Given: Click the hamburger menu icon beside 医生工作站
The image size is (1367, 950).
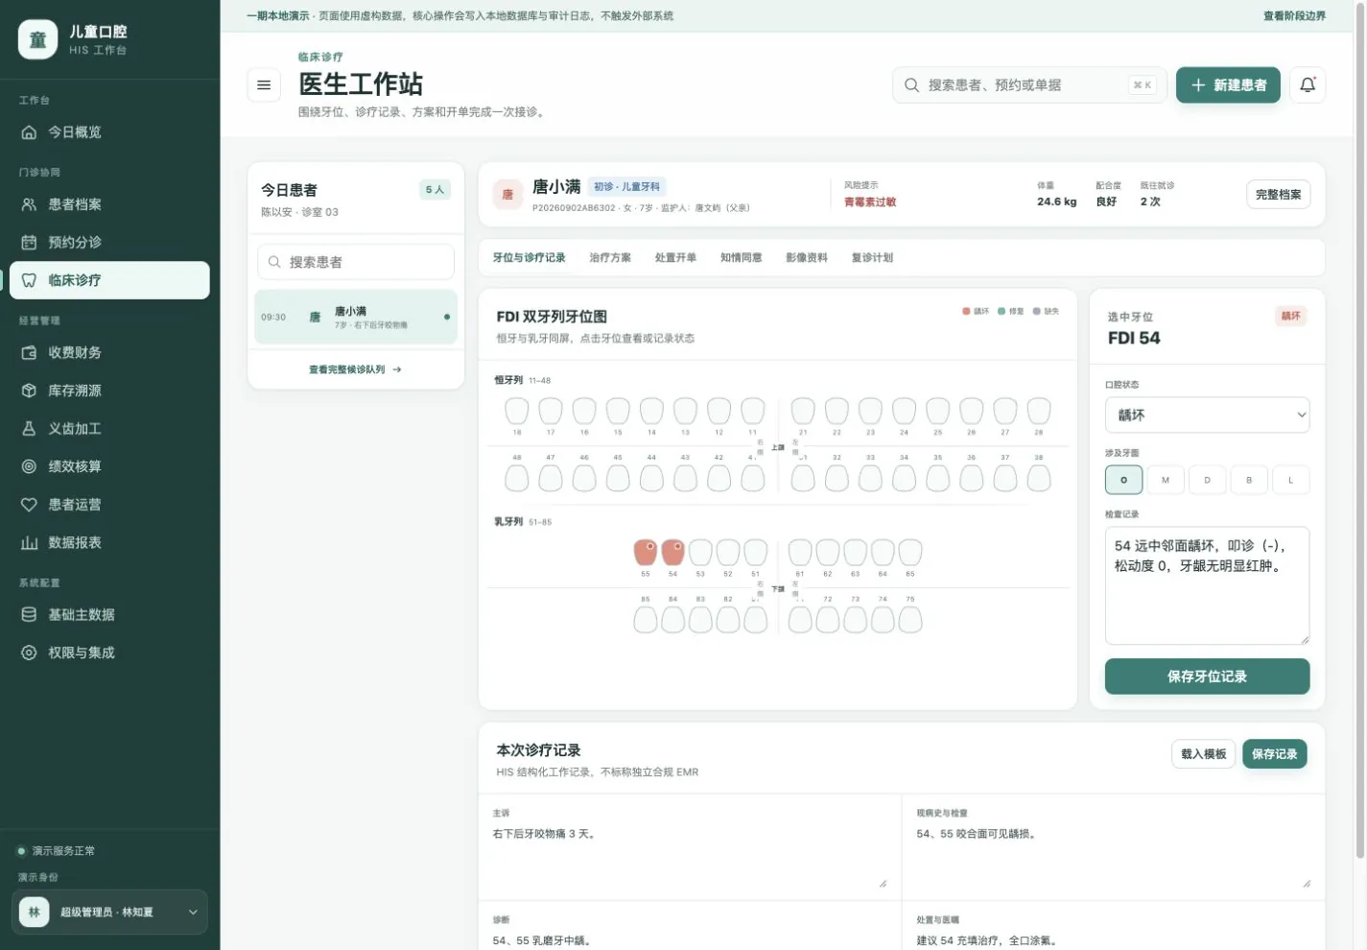Looking at the screenshot, I should (x=264, y=85).
